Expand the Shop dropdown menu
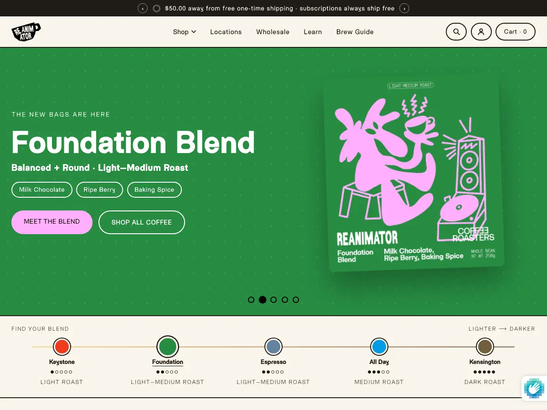The height and width of the screenshot is (410, 547). (x=184, y=32)
